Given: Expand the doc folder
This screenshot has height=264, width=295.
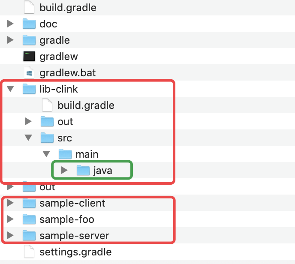Looking at the screenshot, I should (11, 24).
